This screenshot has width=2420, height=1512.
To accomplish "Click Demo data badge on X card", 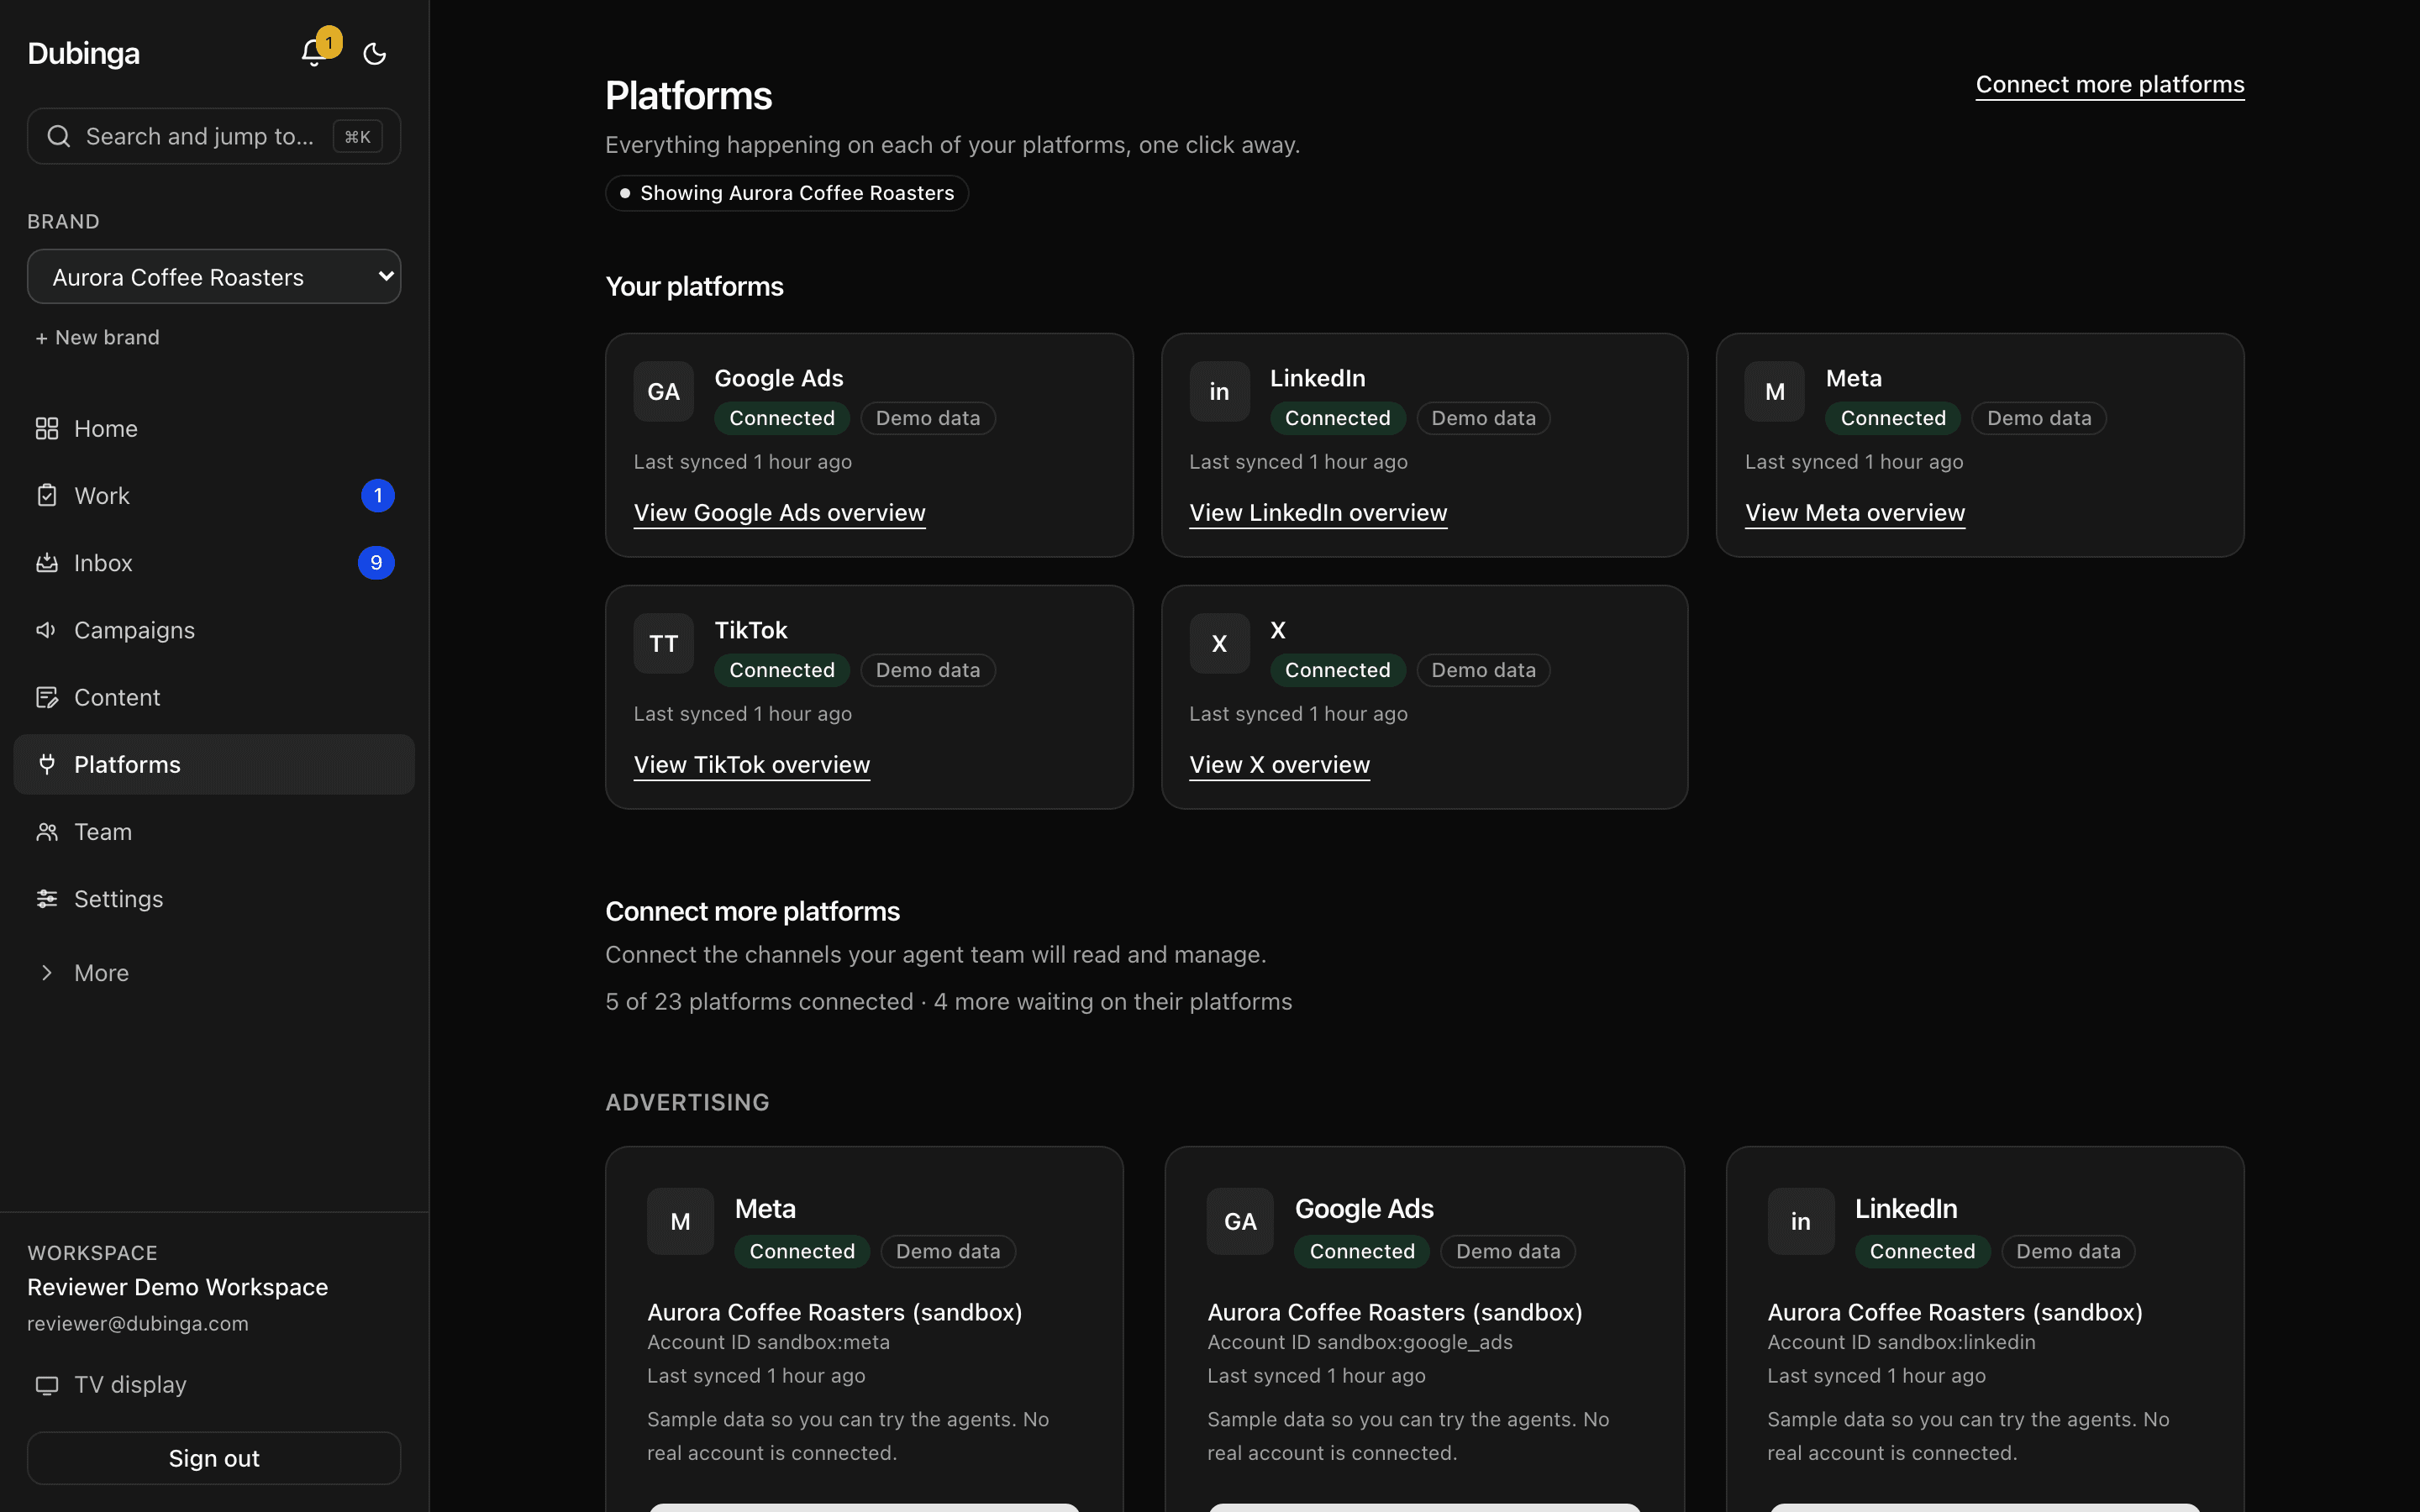I will pos(1483,670).
